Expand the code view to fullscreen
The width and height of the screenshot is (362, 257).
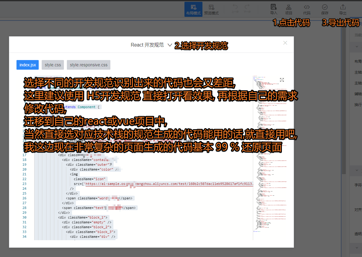point(282,80)
